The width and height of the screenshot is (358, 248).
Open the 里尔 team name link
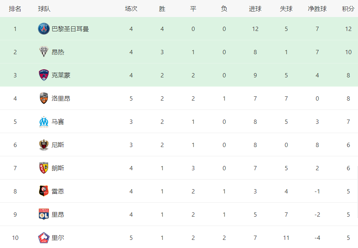(x=58, y=238)
